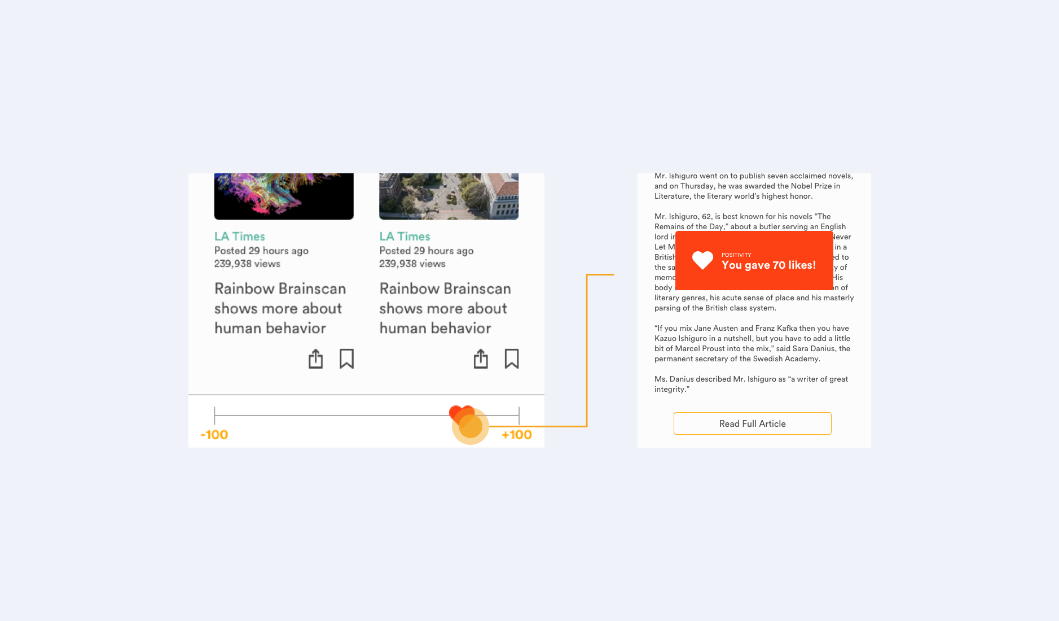Click paragraph starting 'If you mix Jane Austen'
The width and height of the screenshot is (1059, 621).
pos(753,343)
